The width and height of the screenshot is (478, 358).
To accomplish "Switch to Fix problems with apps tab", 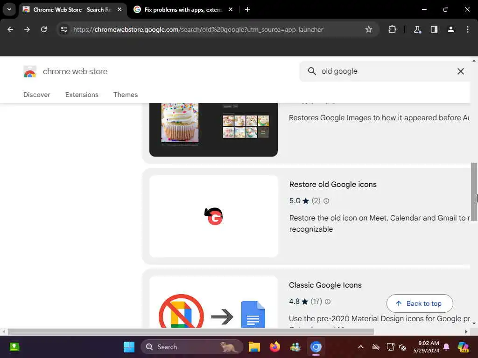I will pos(183,10).
